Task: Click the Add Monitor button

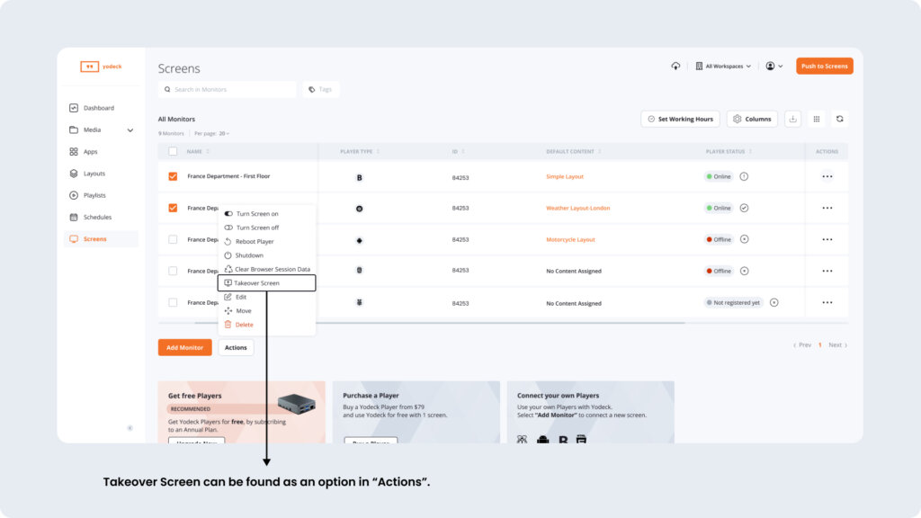Action: tap(184, 347)
